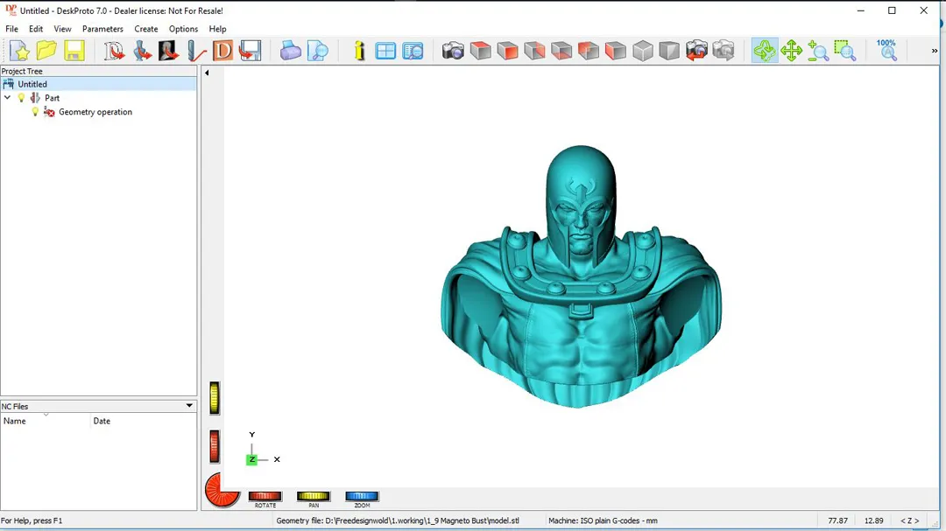Click the red circular rotation dial
This screenshot has width=946, height=531.
point(222,490)
